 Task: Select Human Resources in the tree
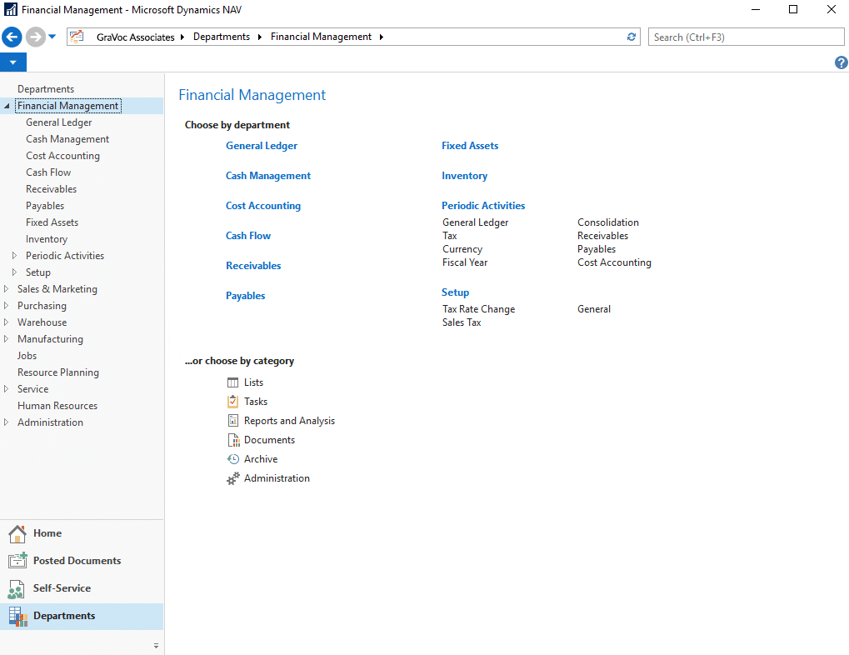[57, 406]
